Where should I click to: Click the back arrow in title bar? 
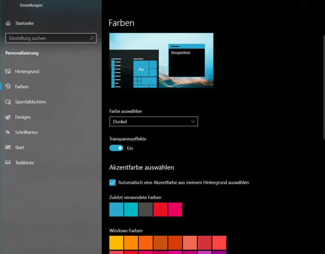8,5
